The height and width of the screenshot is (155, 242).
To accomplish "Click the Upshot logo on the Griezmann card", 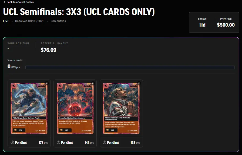I will pyautogui.click(x=134, y=86).
